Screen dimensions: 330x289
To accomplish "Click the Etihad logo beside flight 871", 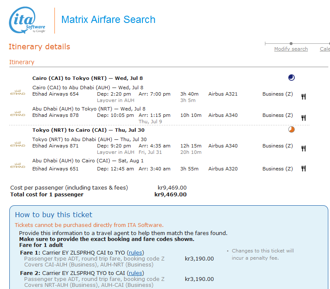I will point(17,145).
